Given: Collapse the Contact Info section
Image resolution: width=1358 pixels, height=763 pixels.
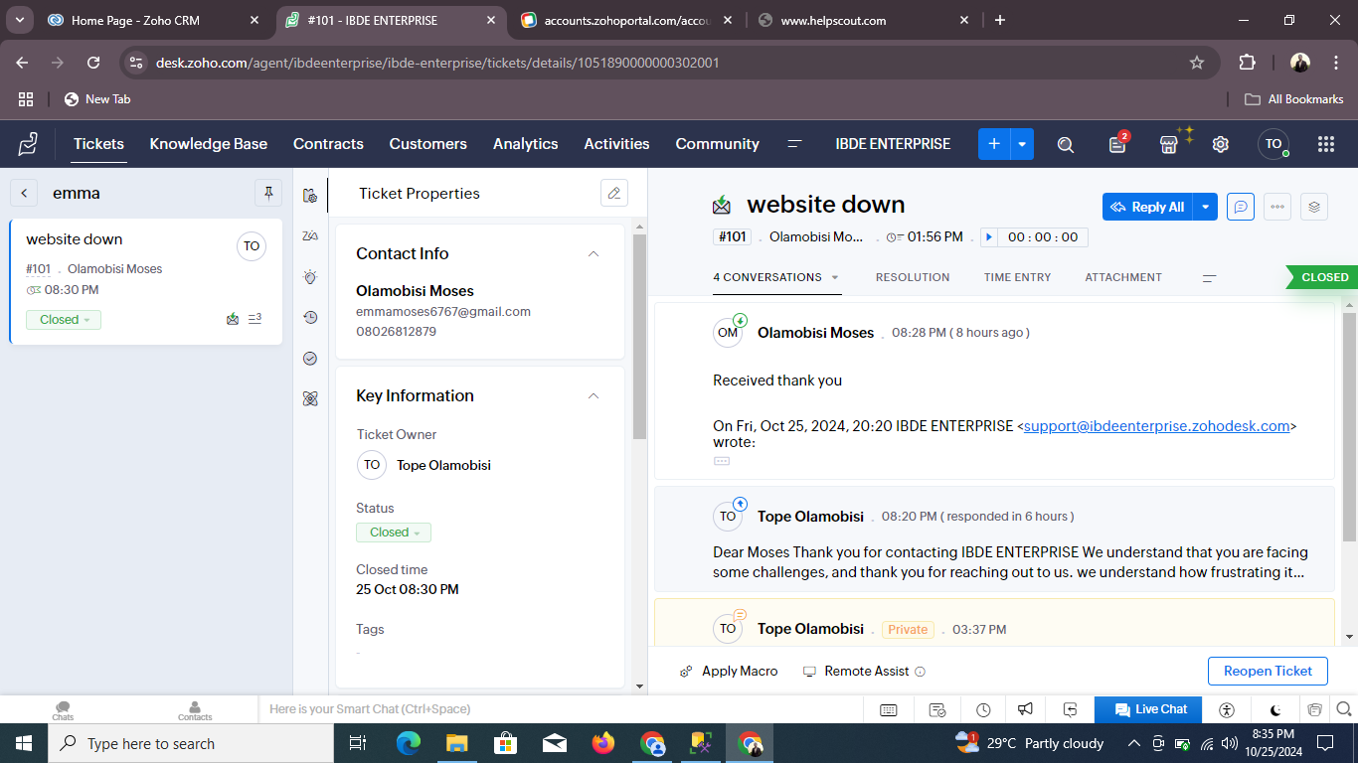Looking at the screenshot, I should tap(594, 254).
